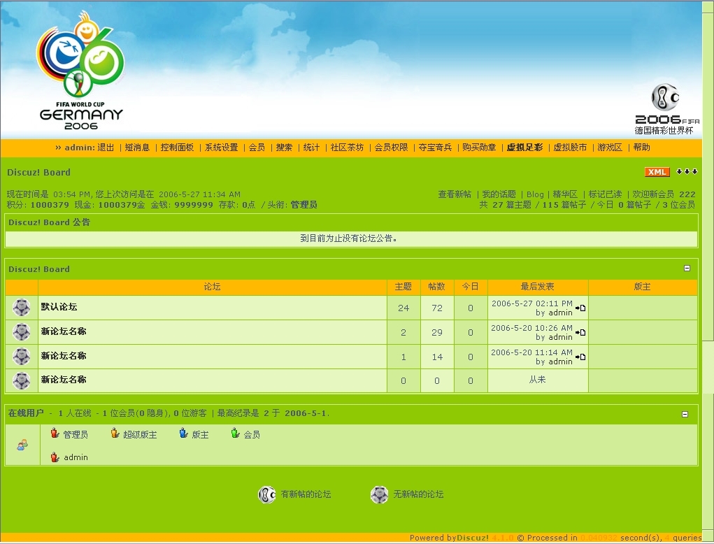Click the soccer ball icon beside 默认论坛
Screen dimensions: 714x544
coord(22,308)
